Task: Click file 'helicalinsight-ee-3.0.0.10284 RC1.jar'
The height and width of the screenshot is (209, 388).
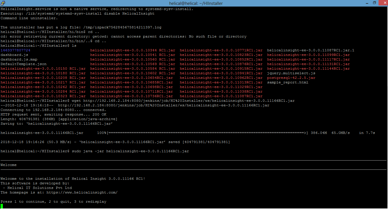Action: tap(43, 91)
